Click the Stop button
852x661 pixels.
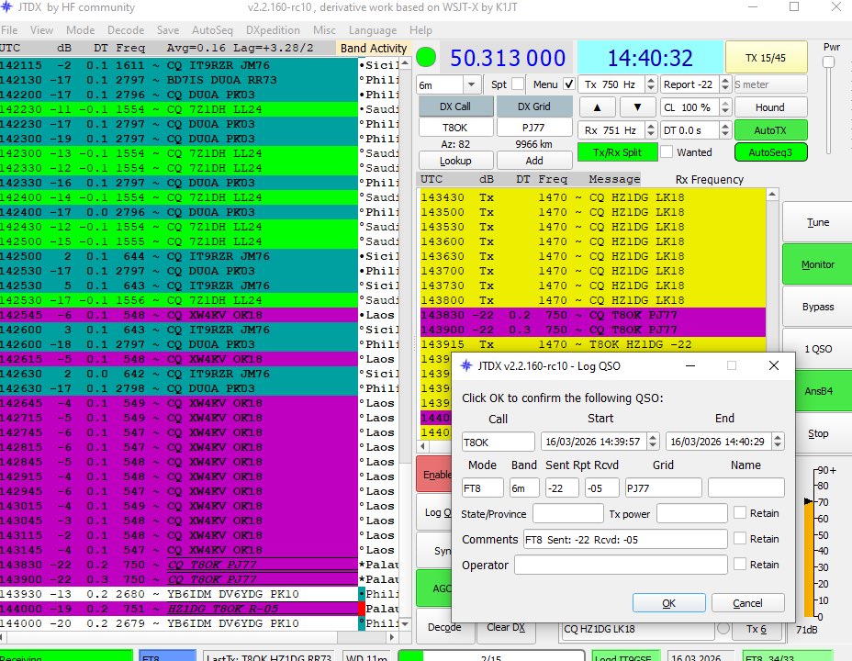817,433
